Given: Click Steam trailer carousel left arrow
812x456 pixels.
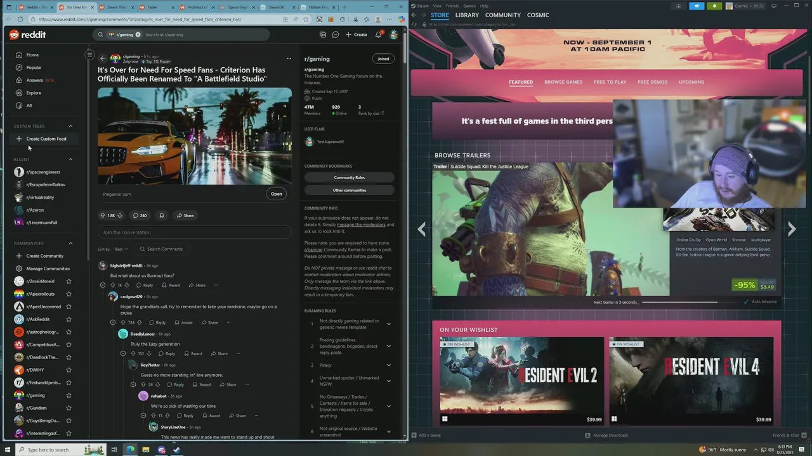Looking at the screenshot, I should tap(422, 229).
